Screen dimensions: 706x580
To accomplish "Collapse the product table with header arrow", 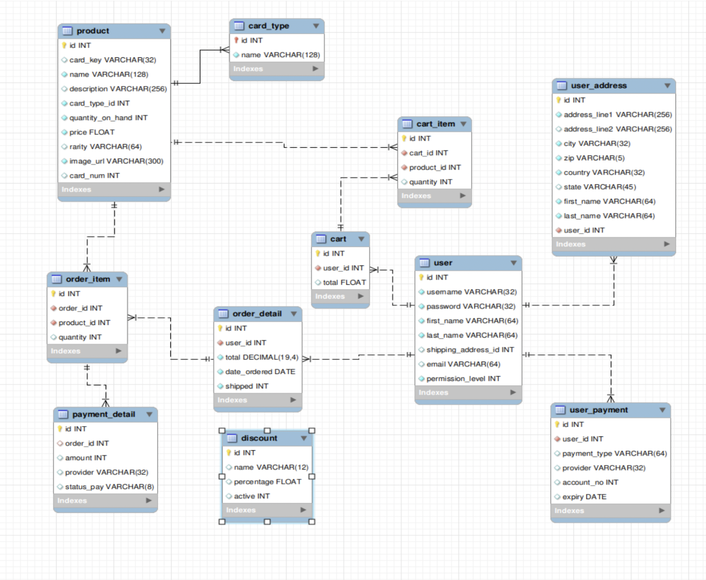I will click(162, 31).
